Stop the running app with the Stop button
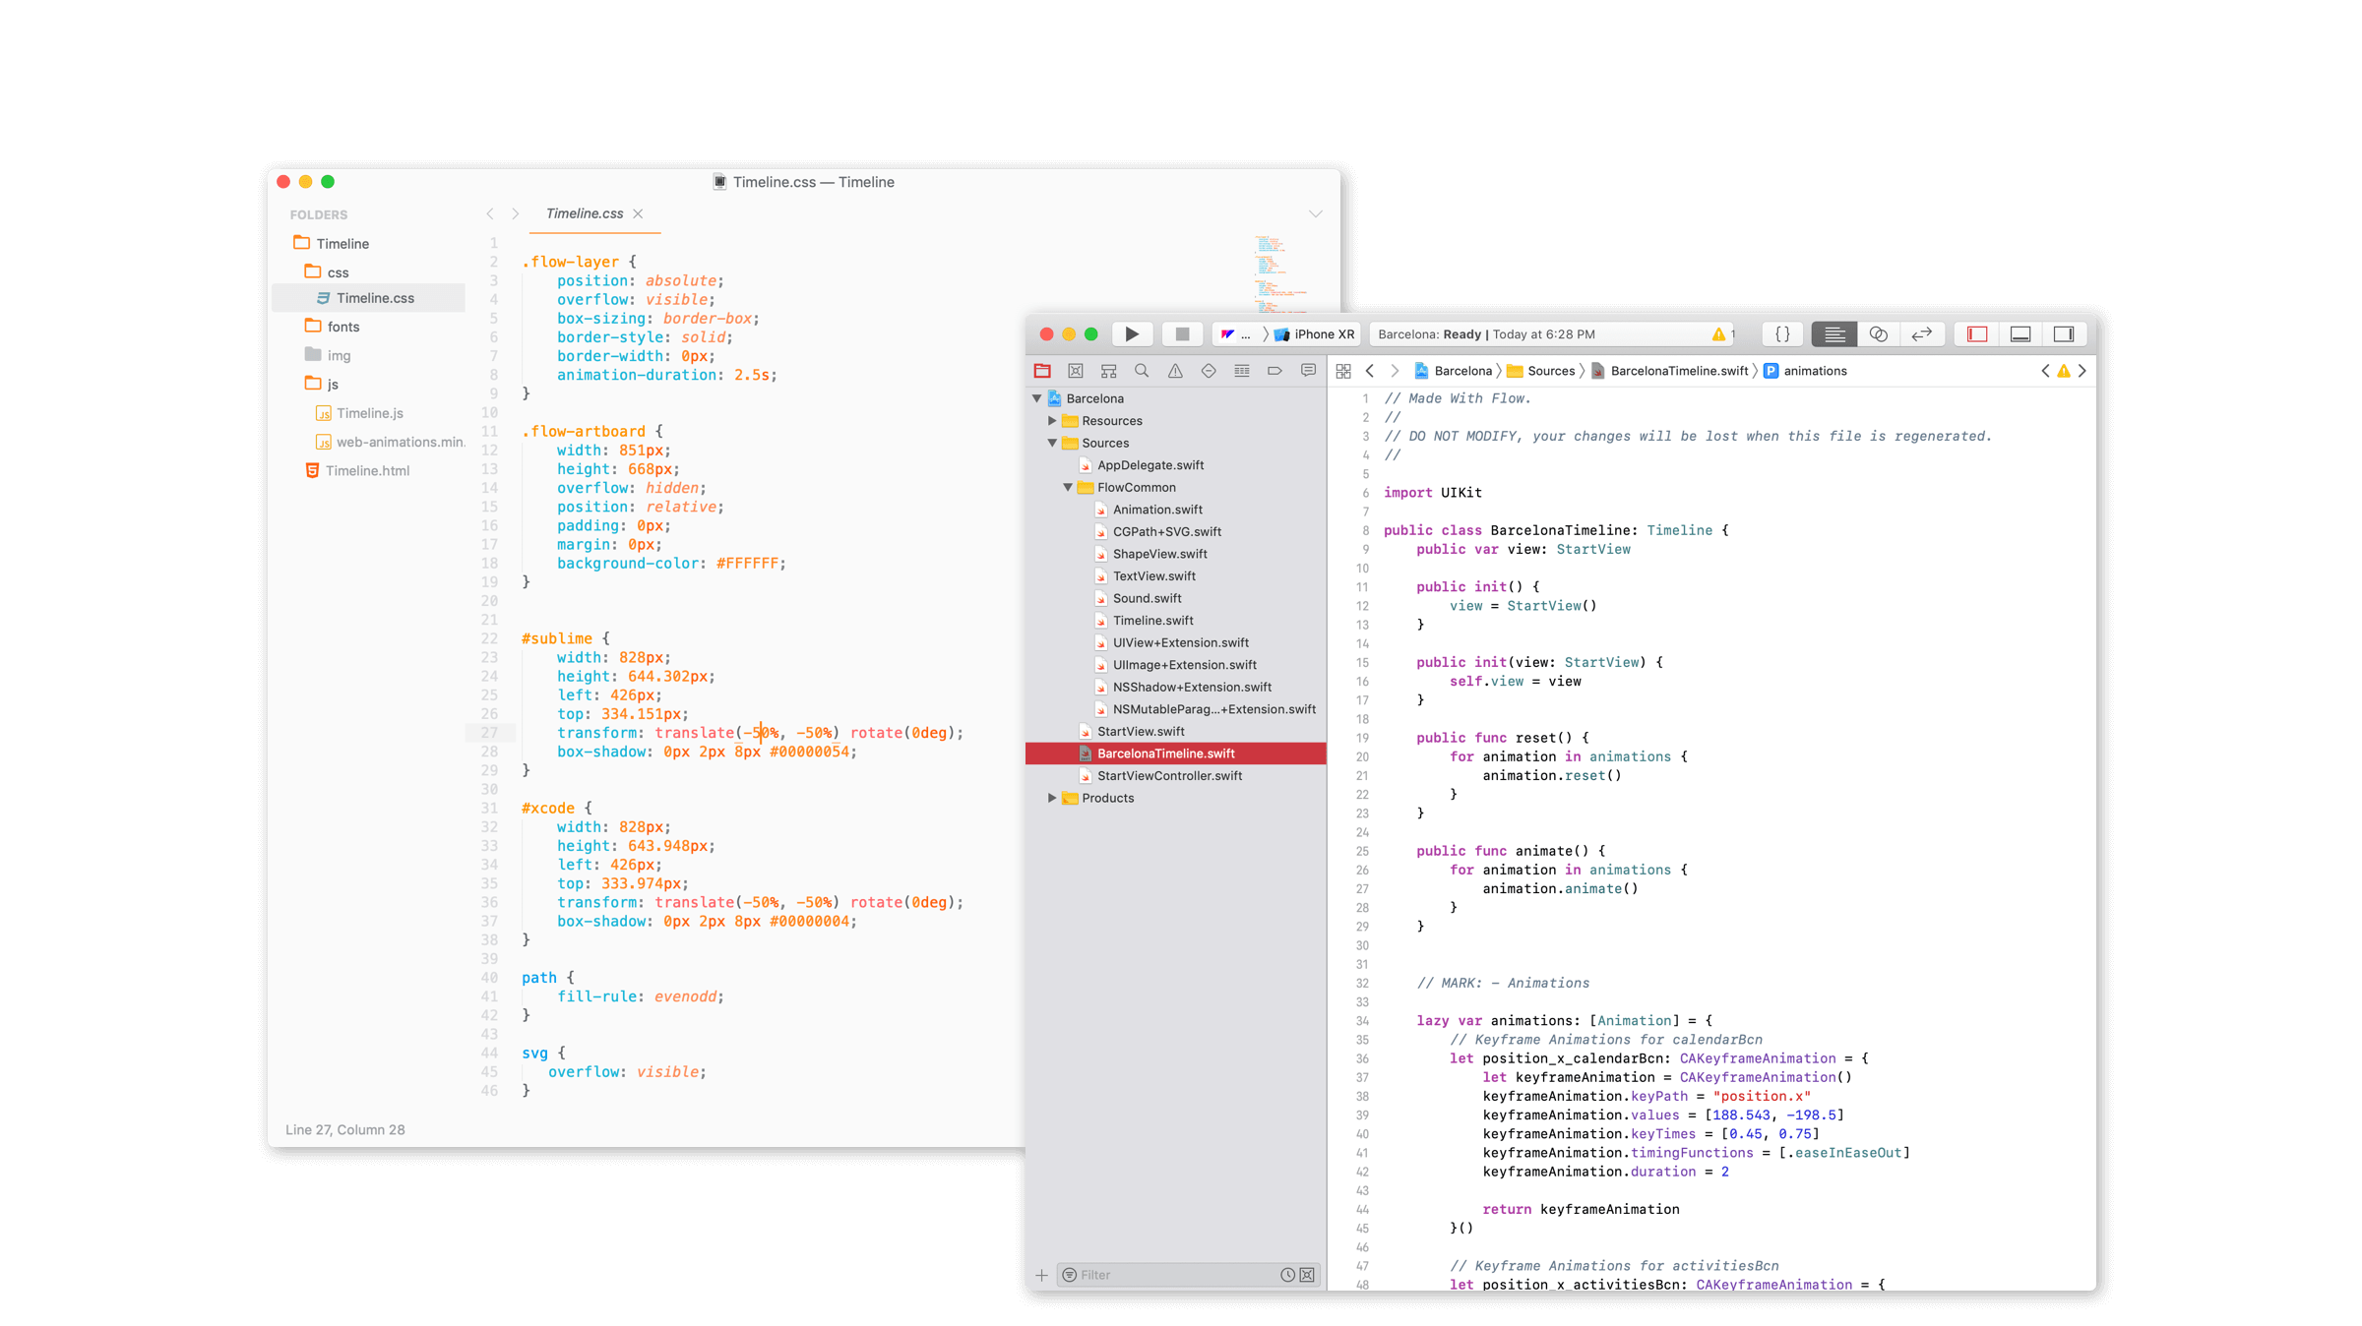 (x=1182, y=333)
